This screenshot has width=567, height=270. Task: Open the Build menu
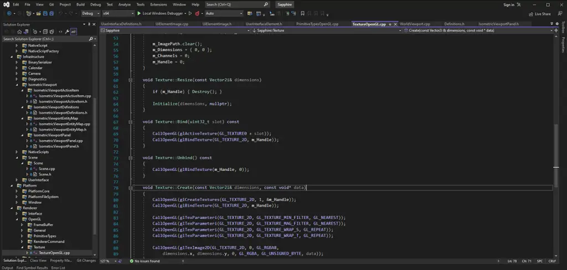pyautogui.click(x=80, y=4)
